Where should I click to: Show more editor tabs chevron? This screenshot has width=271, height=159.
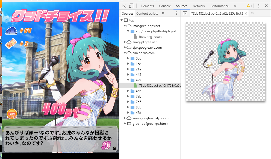click(x=252, y=13)
